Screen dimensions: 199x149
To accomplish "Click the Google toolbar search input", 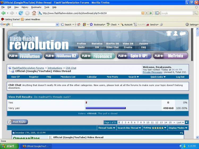I will pos(34,25).
